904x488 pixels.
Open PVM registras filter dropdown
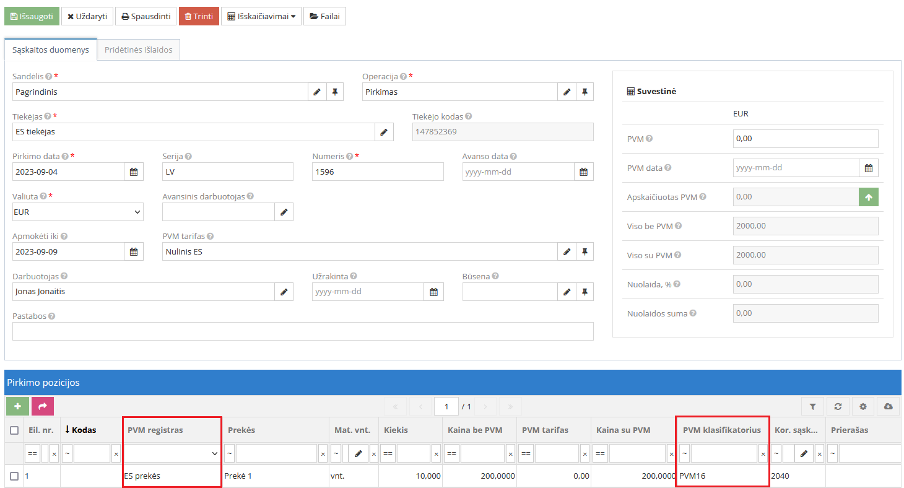(x=172, y=453)
